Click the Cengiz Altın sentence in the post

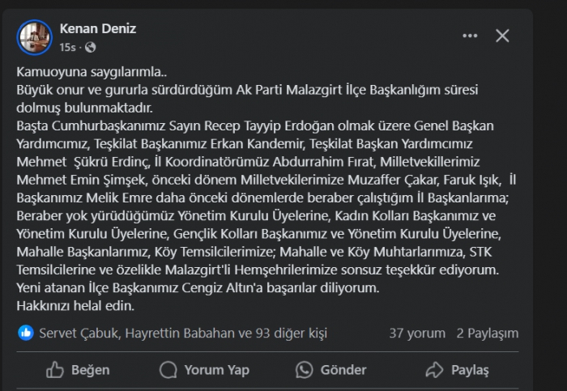coord(198,287)
